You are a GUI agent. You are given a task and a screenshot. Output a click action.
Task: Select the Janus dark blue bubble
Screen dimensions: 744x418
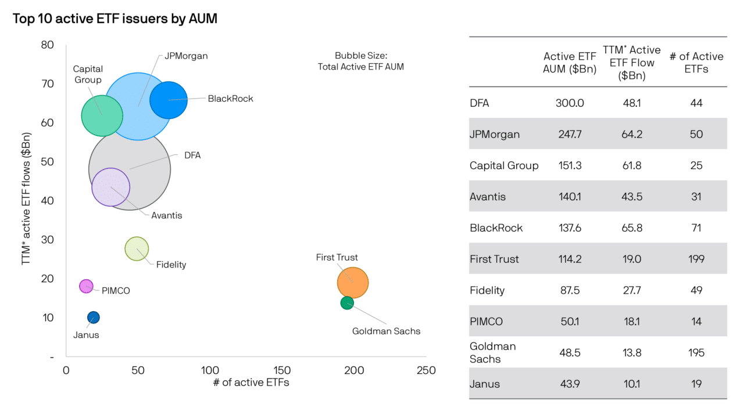[x=94, y=317]
